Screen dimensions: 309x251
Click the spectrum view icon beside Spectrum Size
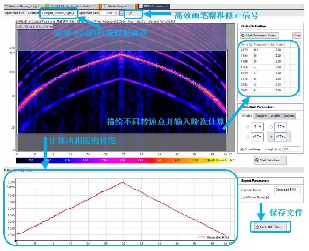tap(121, 13)
